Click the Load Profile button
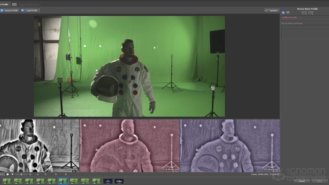The image size is (329, 185). (30, 10)
